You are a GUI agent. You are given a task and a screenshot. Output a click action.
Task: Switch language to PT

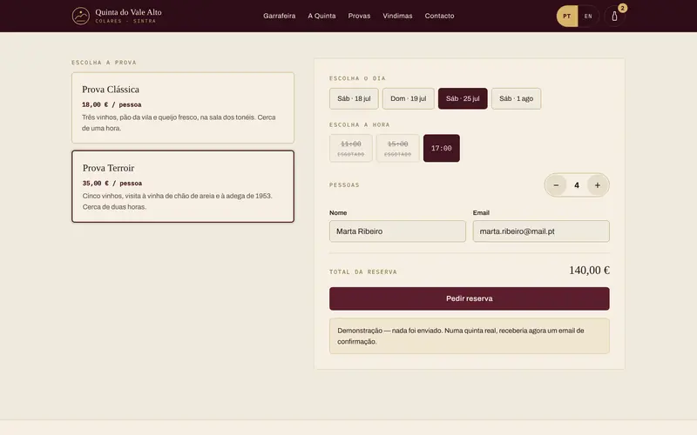(567, 17)
